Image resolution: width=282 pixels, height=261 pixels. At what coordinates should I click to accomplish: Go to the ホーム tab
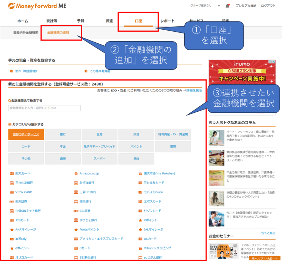23,21
